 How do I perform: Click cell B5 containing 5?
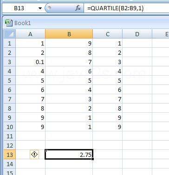click(x=69, y=80)
